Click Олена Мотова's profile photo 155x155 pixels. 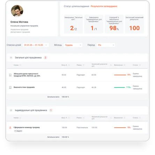point(17,11)
